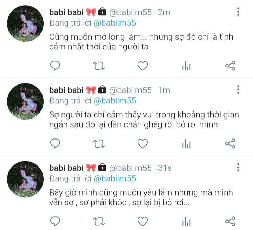This screenshot has width=253, height=230.
Task: Open @babiim55 reply link in 31s tweet
Action: (115, 179)
